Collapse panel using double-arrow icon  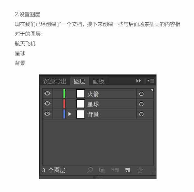139,81
